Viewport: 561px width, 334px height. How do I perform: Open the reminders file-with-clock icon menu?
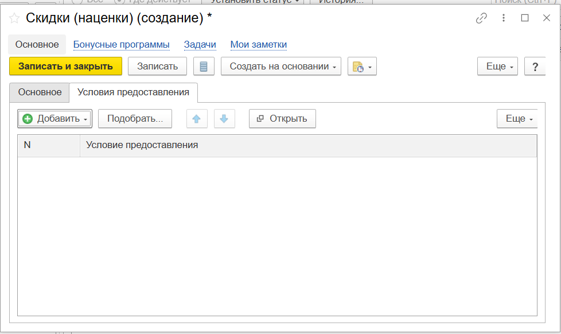pyautogui.click(x=362, y=67)
